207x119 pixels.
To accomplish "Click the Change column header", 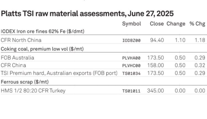I will [x=176, y=24].
